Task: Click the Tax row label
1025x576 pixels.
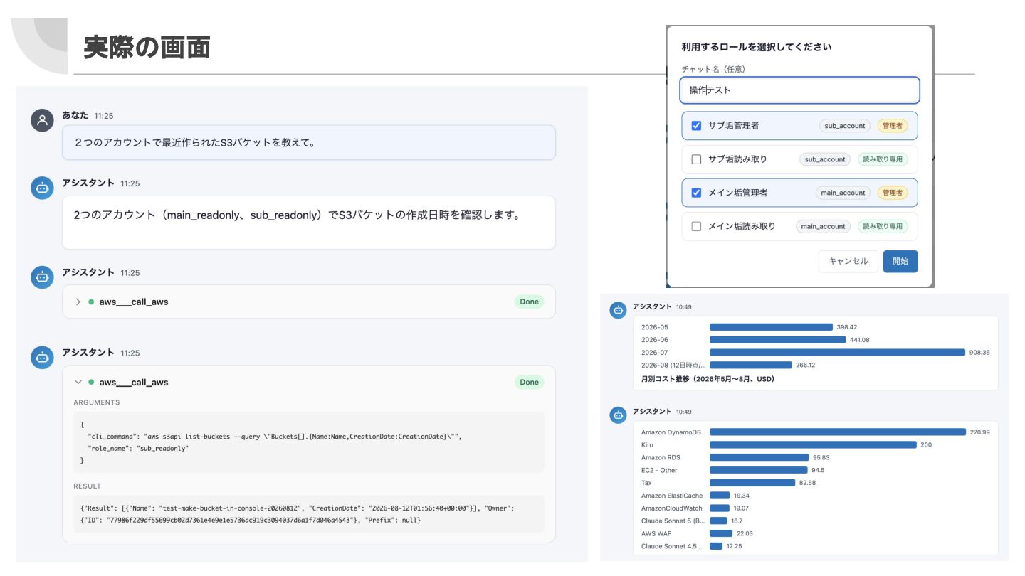Action: point(646,483)
